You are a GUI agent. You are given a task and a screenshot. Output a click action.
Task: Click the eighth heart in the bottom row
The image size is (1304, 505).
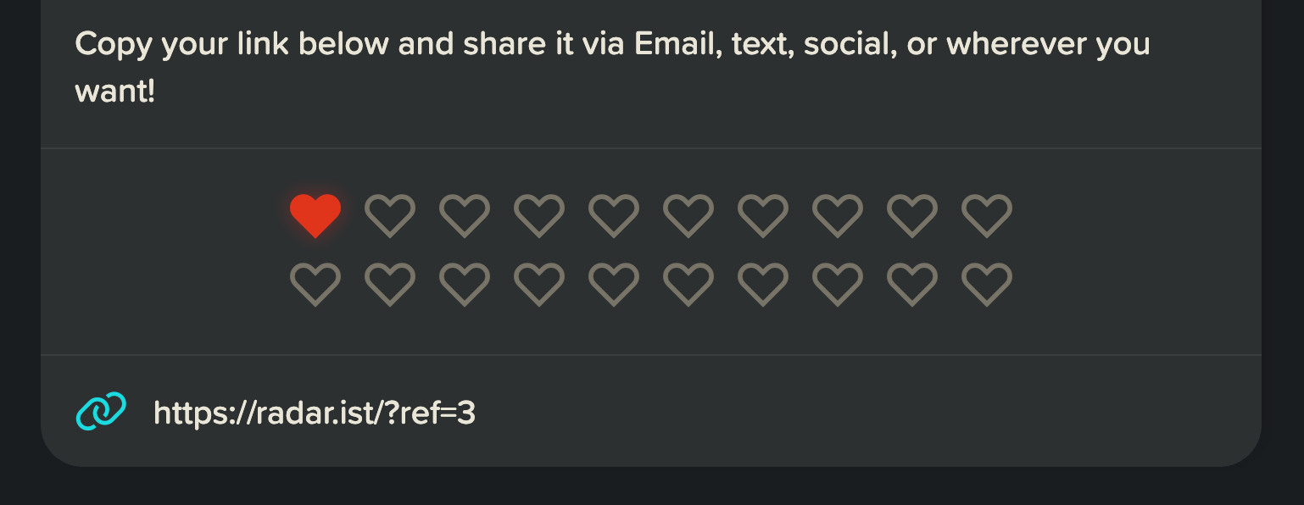point(838,285)
